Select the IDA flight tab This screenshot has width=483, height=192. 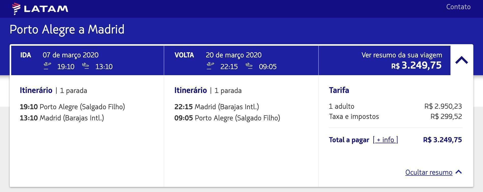tap(87, 60)
